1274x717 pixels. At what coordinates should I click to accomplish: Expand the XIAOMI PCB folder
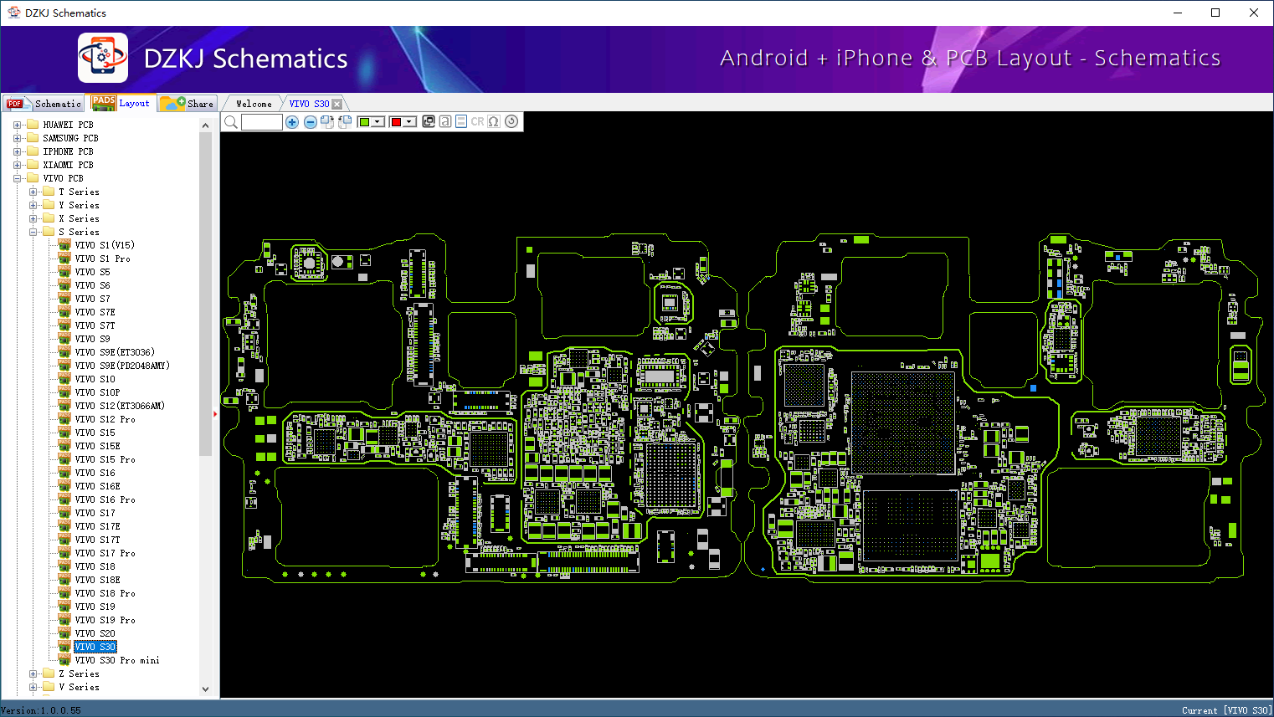[17, 165]
